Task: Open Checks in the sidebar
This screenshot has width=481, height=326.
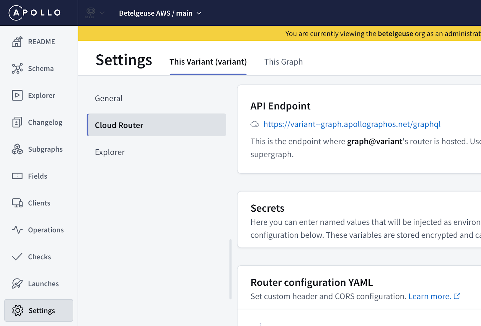Action: [39, 257]
